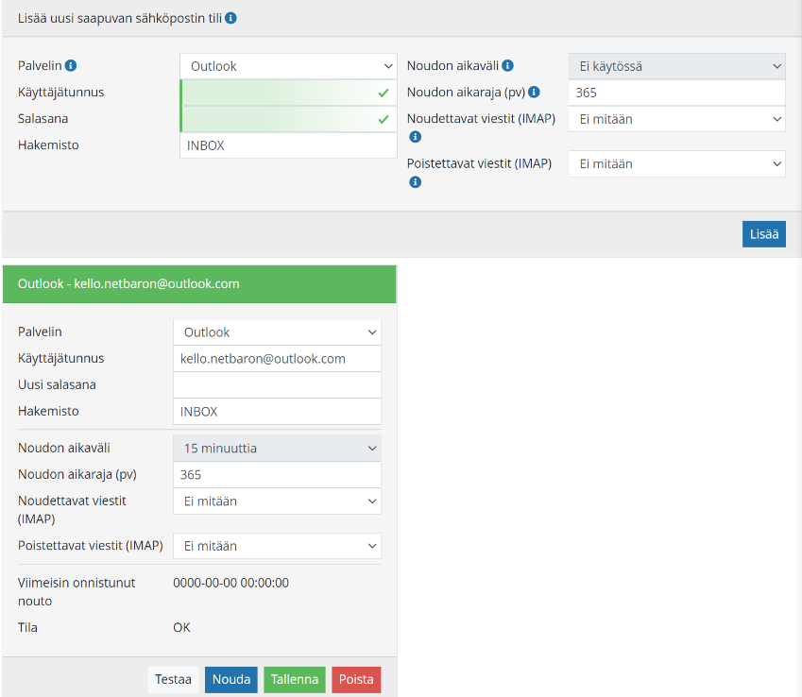Viewport: 802px width, 697px height.
Task: Click the empty Uusi salasana field
Action: coord(277,385)
